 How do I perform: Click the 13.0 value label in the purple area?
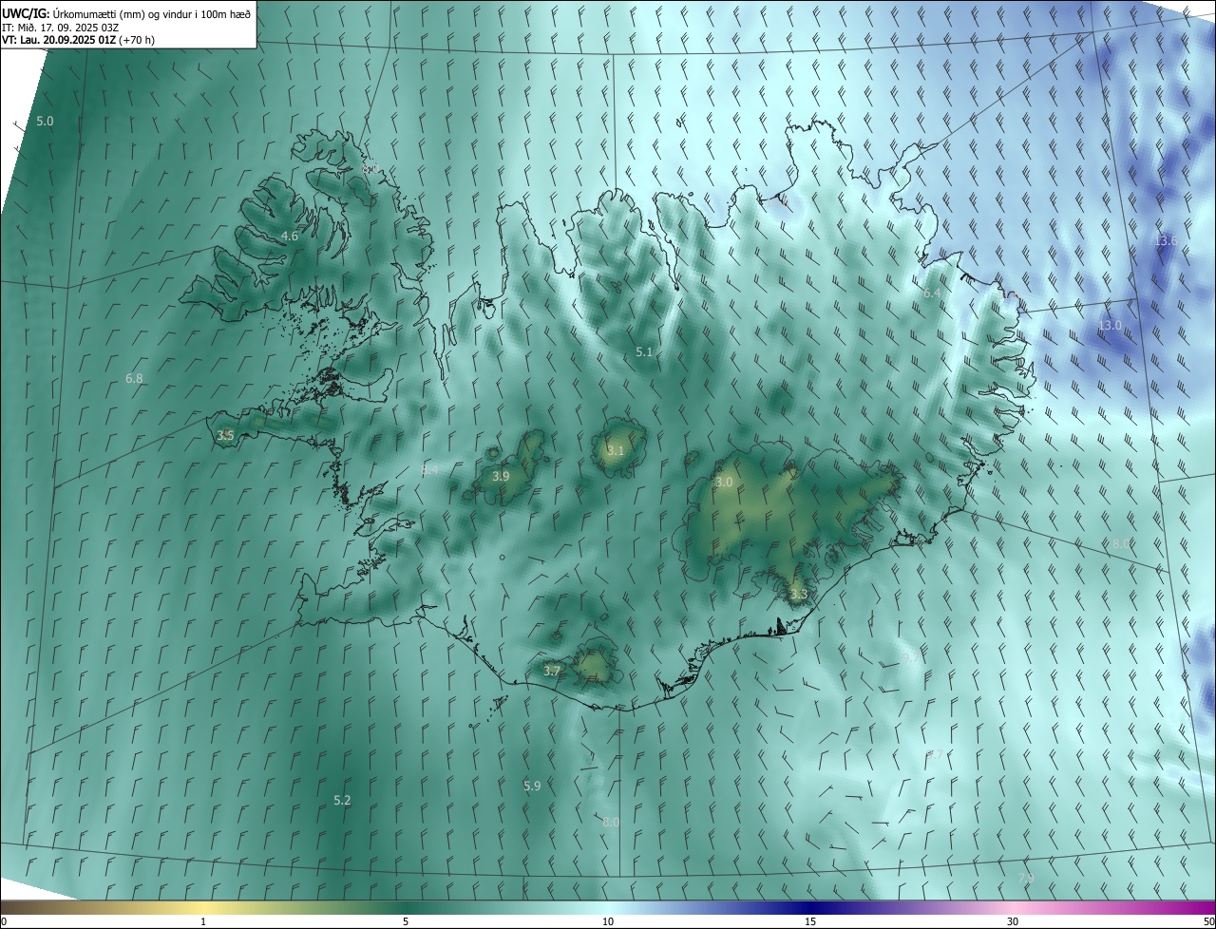click(1110, 325)
